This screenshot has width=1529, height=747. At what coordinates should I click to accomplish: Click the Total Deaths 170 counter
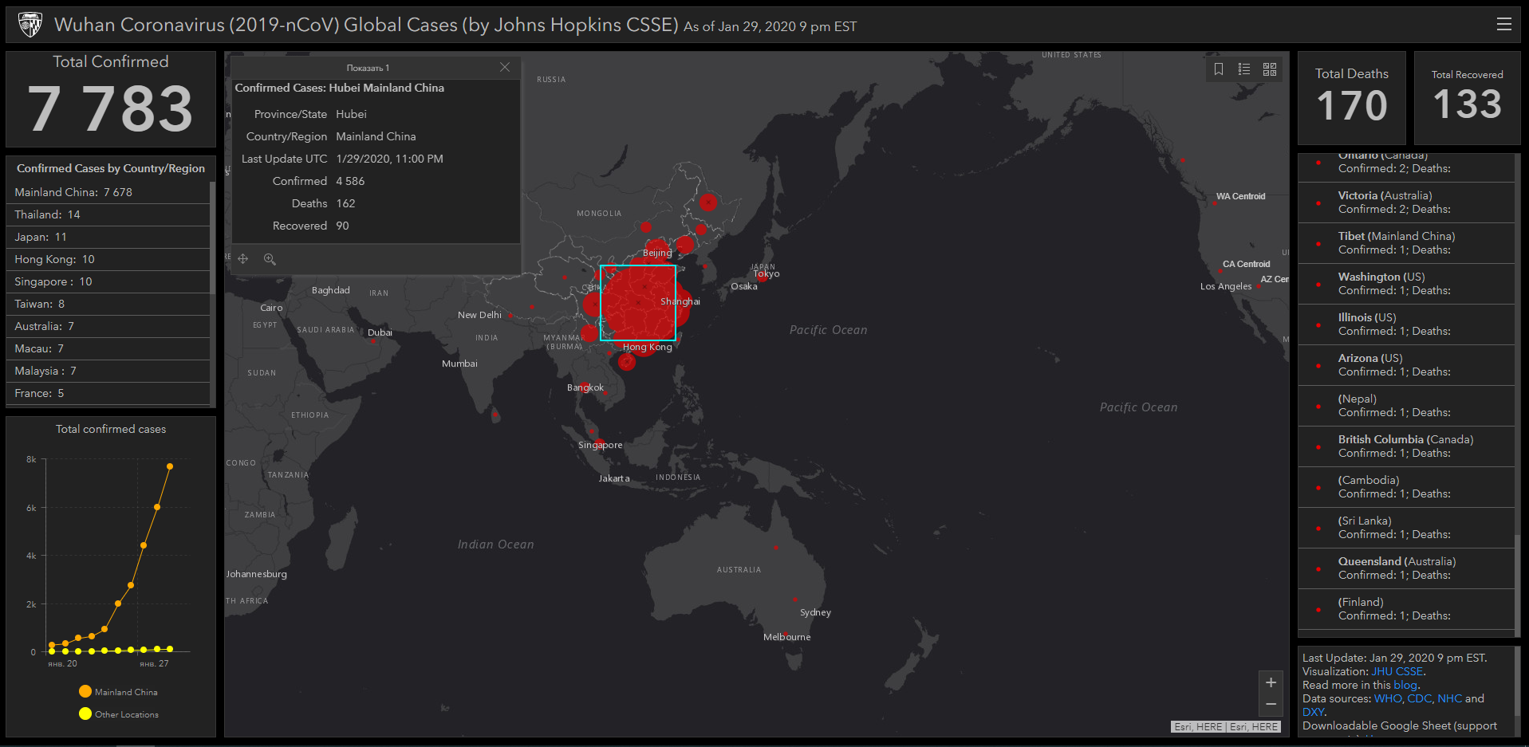point(1352,98)
